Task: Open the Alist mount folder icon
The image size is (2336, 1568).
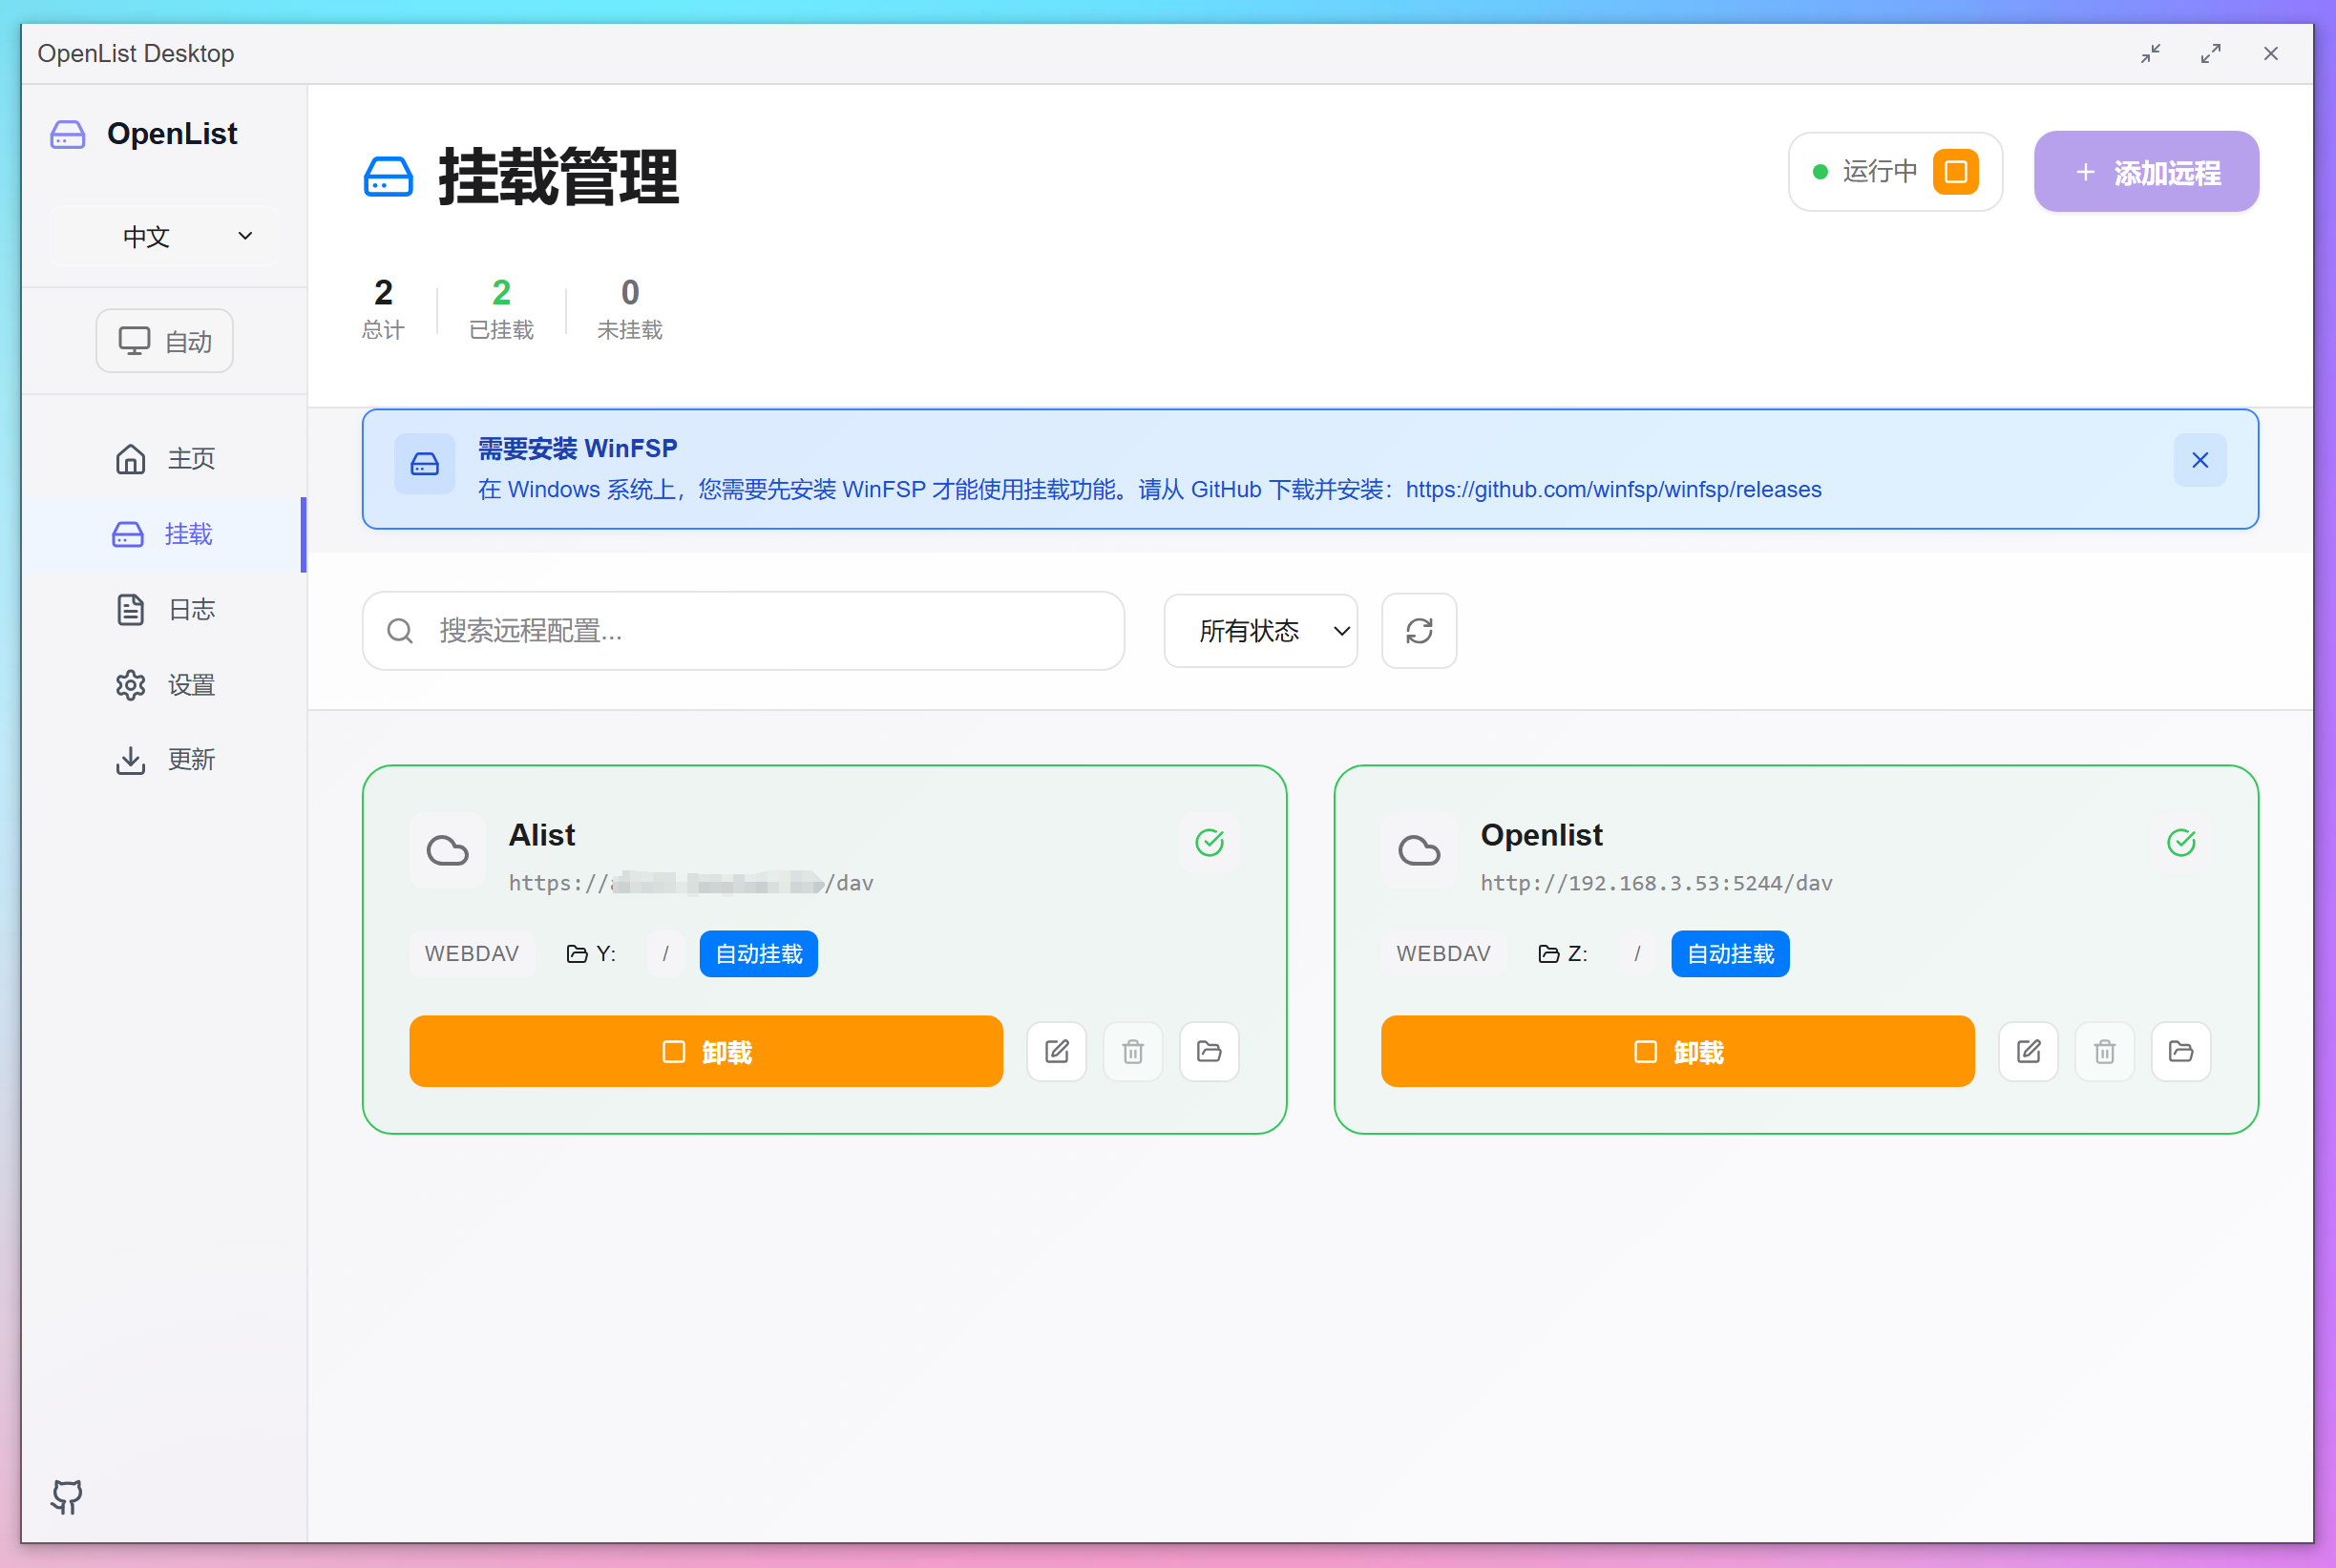Action: tap(1209, 1051)
